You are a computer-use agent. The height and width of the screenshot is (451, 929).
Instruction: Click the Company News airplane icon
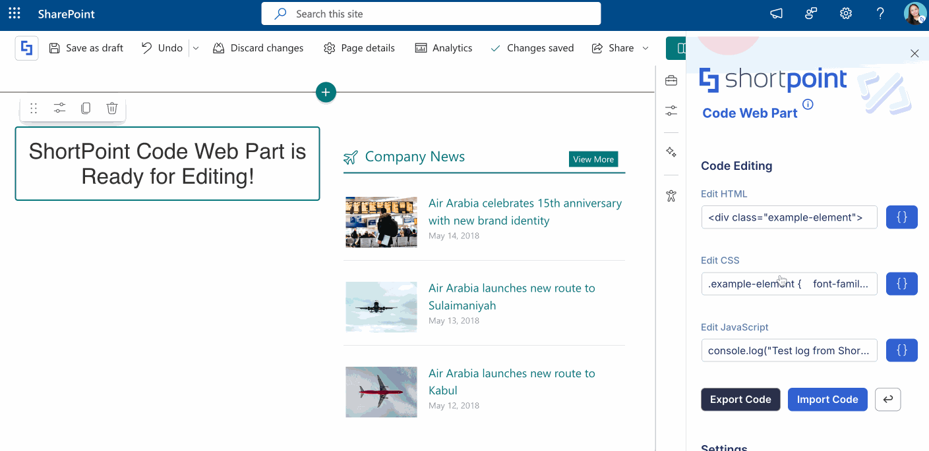click(x=351, y=157)
